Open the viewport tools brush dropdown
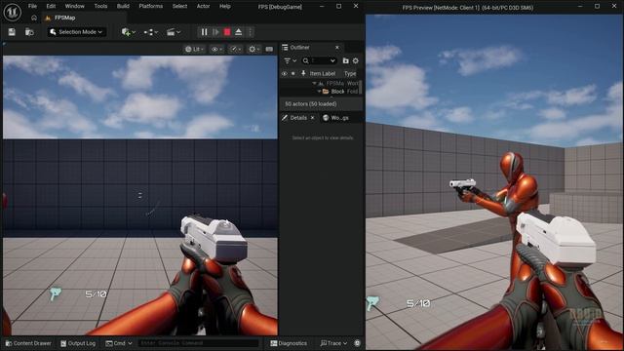 pos(235,49)
